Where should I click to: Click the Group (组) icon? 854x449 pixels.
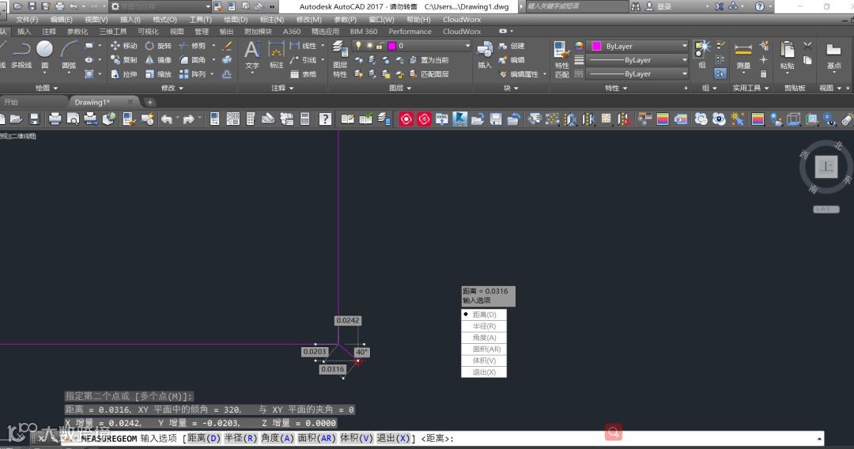click(x=702, y=55)
